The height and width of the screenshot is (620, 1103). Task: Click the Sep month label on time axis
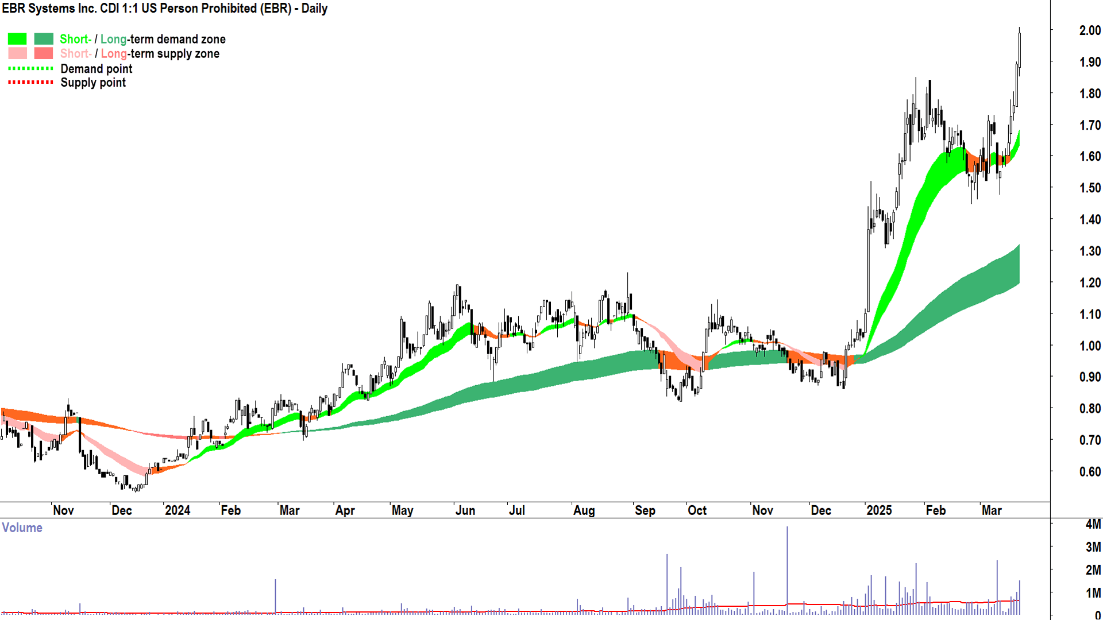[645, 510]
